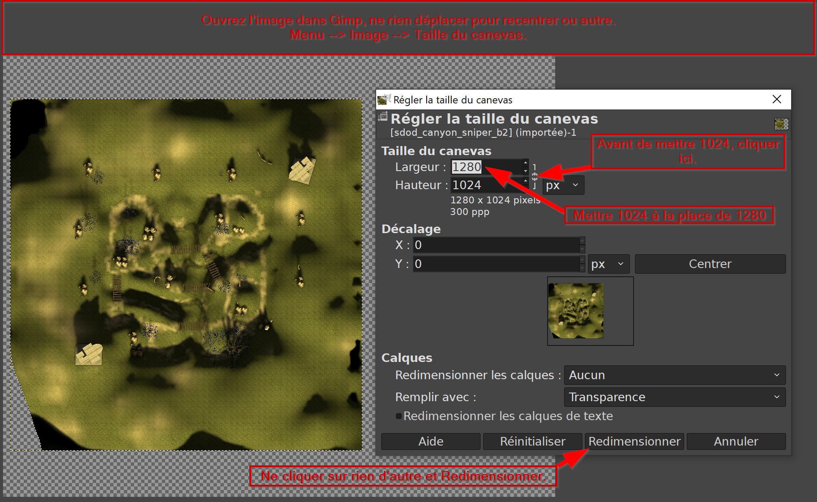Click the image thumbnail icon in dialog header
817x502 pixels.
[781, 124]
